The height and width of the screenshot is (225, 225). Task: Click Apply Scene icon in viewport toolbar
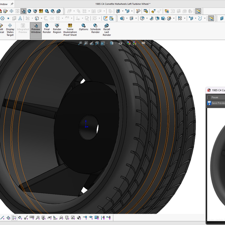click(x=135, y=43)
